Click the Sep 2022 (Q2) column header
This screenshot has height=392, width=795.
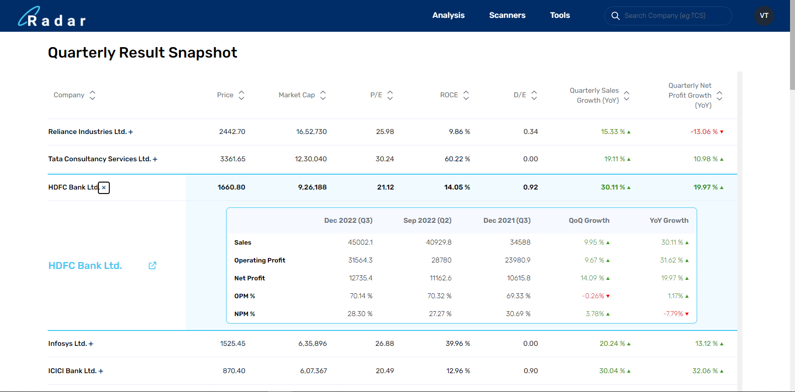[x=427, y=220]
